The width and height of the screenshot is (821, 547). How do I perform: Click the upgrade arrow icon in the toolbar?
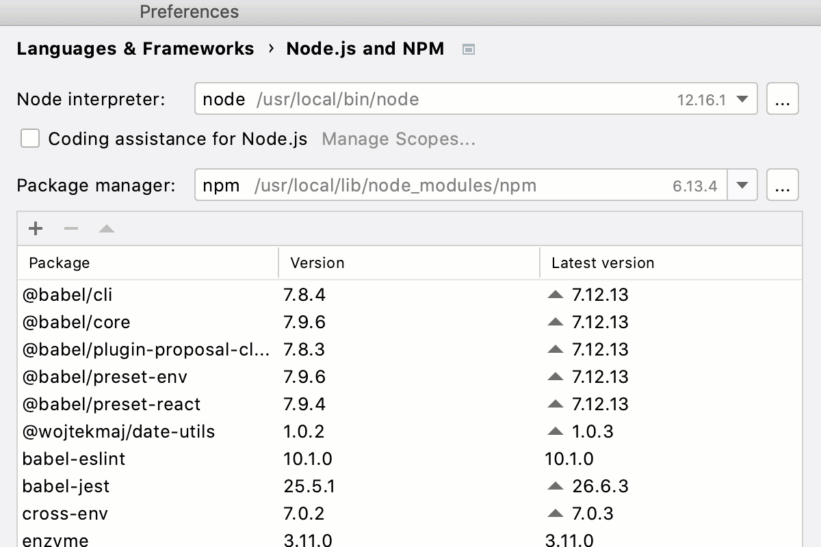pyautogui.click(x=106, y=228)
